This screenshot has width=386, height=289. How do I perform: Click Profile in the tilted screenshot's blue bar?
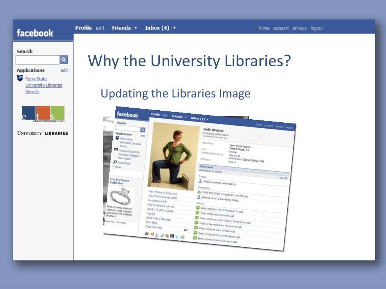tap(155, 114)
